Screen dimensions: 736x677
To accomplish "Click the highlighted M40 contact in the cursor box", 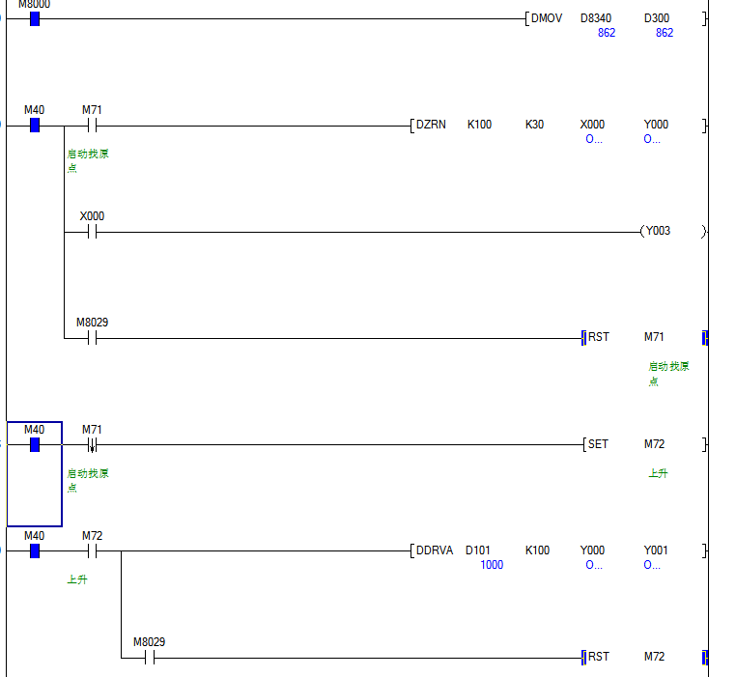I will (35, 444).
